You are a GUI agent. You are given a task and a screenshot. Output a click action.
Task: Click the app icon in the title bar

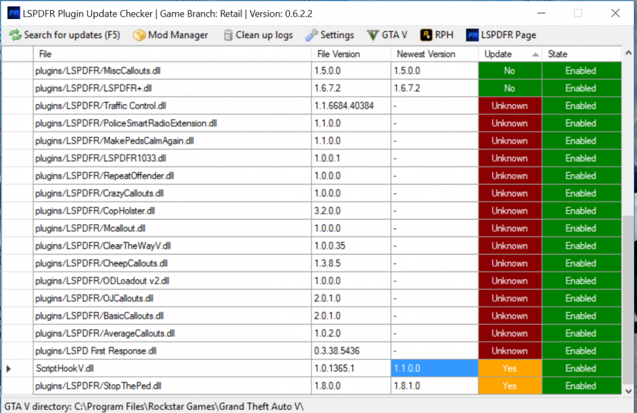[x=14, y=13]
